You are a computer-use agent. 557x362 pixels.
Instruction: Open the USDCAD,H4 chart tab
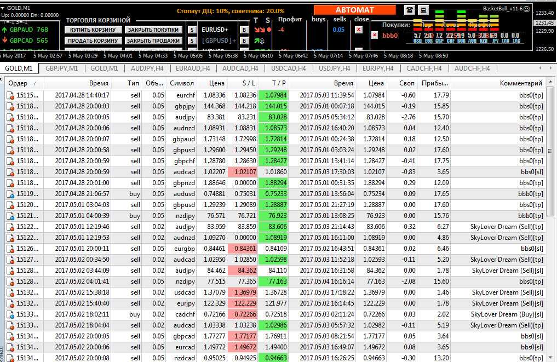(x=288, y=68)
